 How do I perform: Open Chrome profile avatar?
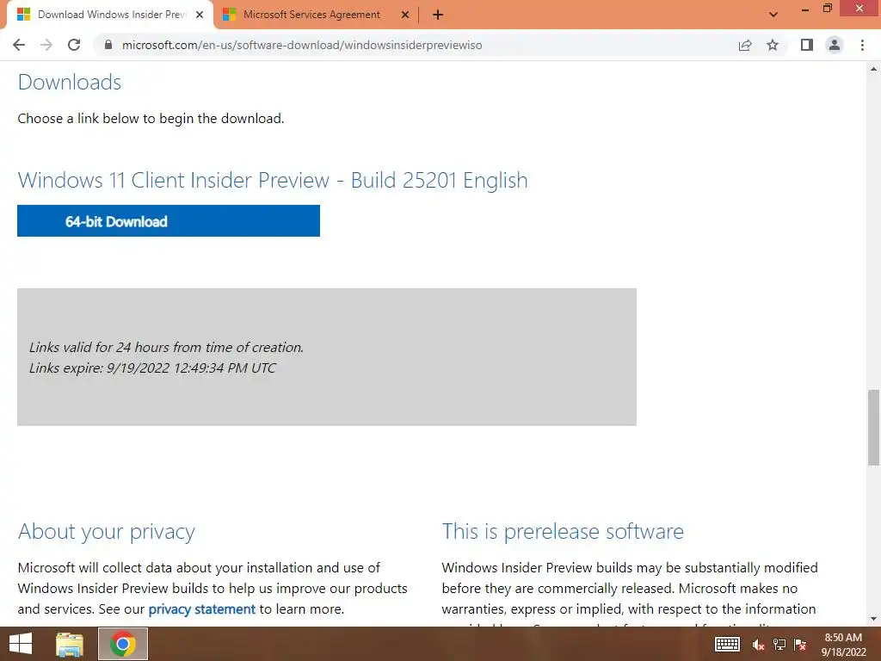[835, 45]
